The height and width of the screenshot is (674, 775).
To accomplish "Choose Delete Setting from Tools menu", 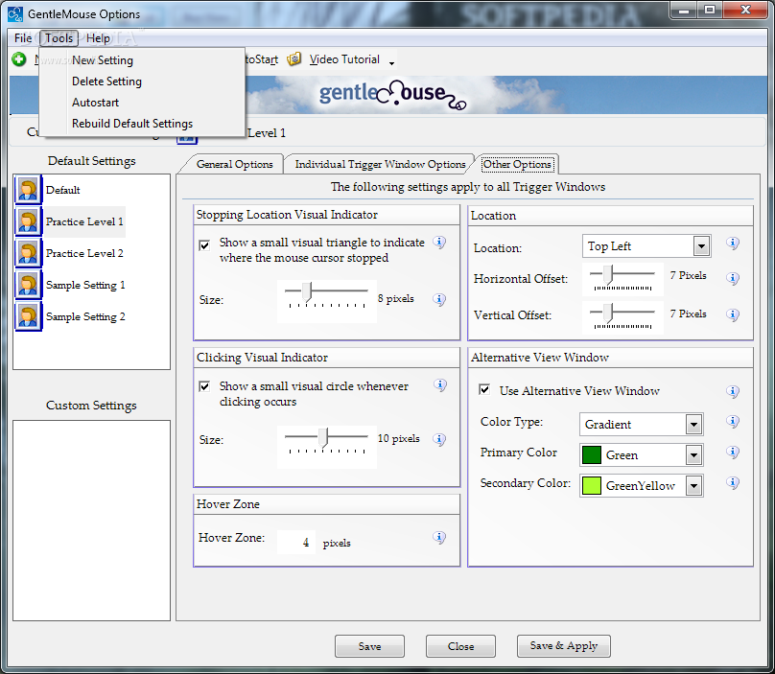I will click(x=142, y=81).
